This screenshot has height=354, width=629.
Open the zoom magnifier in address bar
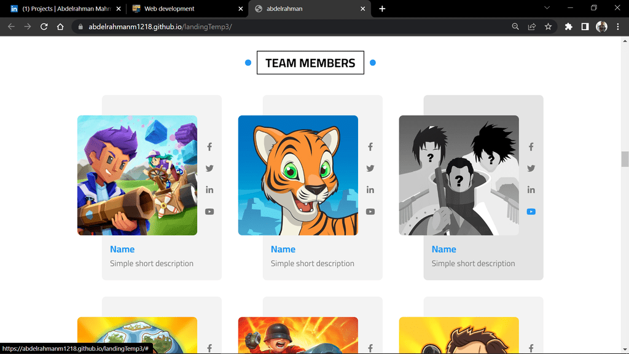pyautogui.click(x=515, y=26)
